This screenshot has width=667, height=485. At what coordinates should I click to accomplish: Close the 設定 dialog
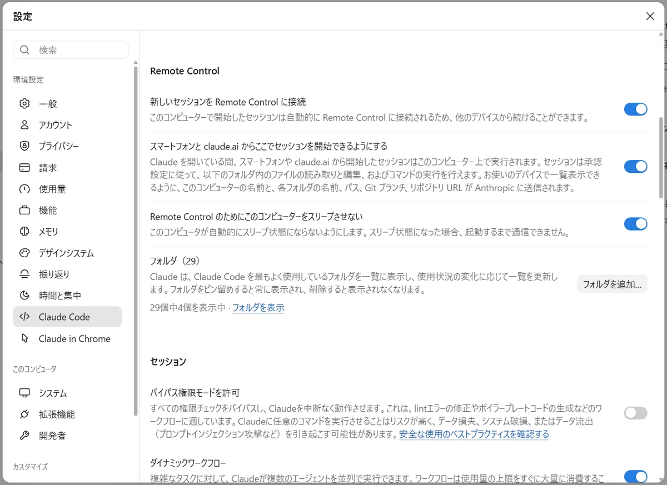click(650, 16)
